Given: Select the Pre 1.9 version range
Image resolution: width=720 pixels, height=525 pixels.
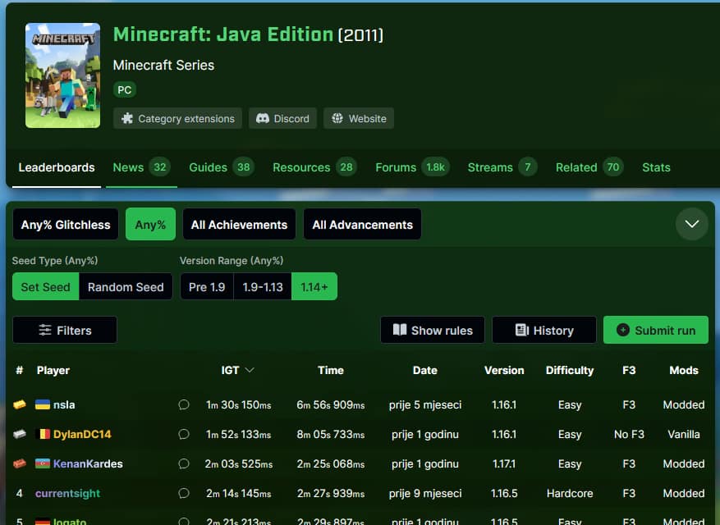Looking at the screenshot, I should click(x=207, y=287).
